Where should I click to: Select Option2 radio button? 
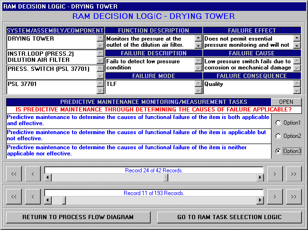pyautogui.click(x=288, y=136)
